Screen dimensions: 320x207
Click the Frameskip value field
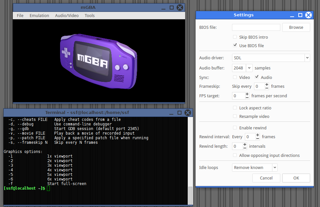[259, 86]
